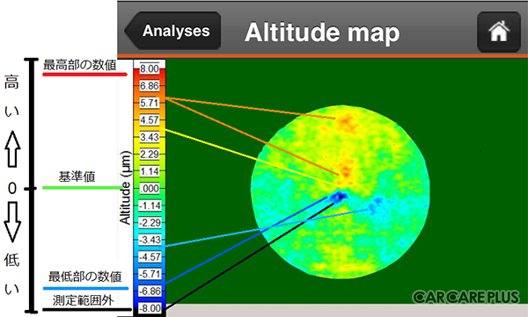Select the -3.43 scale label
Screen dimensions: 528x317
[150, 240]
